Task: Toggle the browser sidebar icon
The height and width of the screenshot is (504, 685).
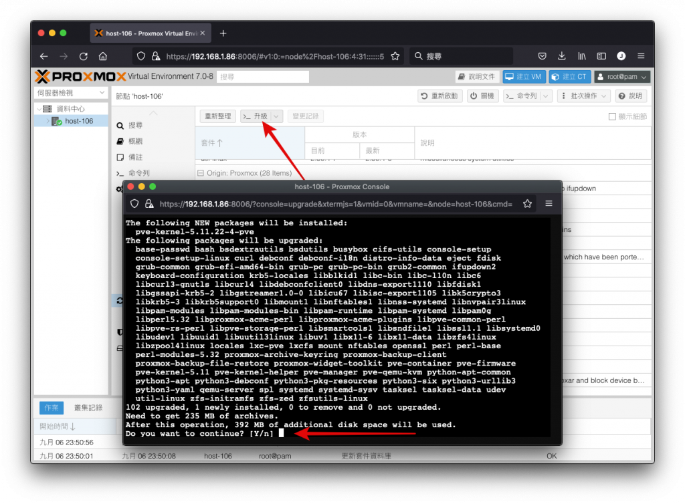Action: [601, 56]
